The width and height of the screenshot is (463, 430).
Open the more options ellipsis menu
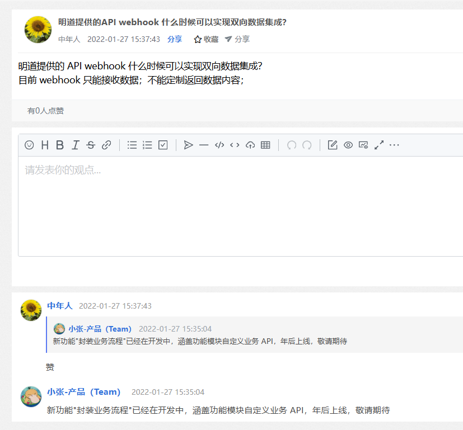[394, 145]
